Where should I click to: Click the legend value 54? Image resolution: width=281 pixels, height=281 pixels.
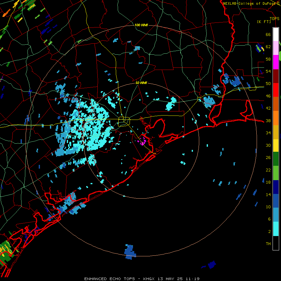(268, 71)
